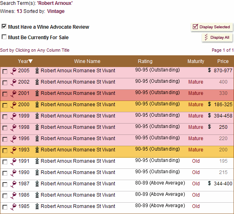The height and width of the screenshot is (214, 234).
Task: Click the bottle icon in the 2001 row
Action: (x=37, y=93)
